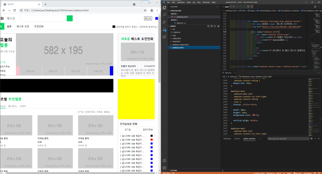Open the Manage gear in VS Code
Screen dimensions: 322x174
tap(164, 168)
